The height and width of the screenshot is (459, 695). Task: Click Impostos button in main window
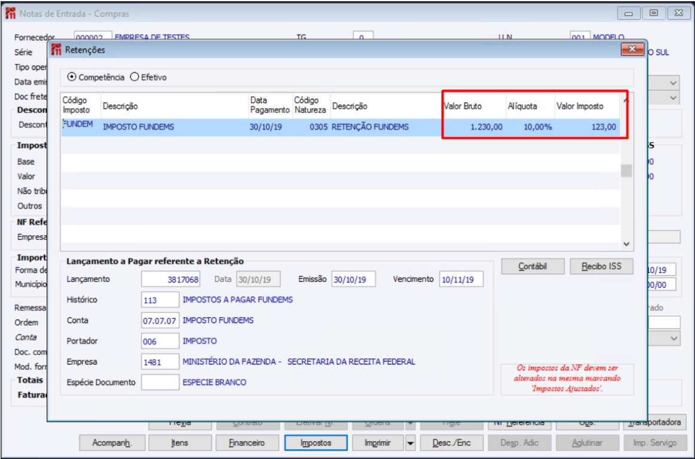[315, 443]
